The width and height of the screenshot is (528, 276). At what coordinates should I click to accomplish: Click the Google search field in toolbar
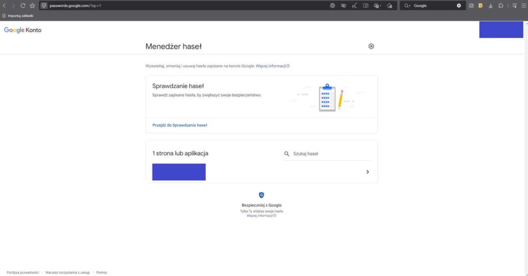(x=434, y=6)
